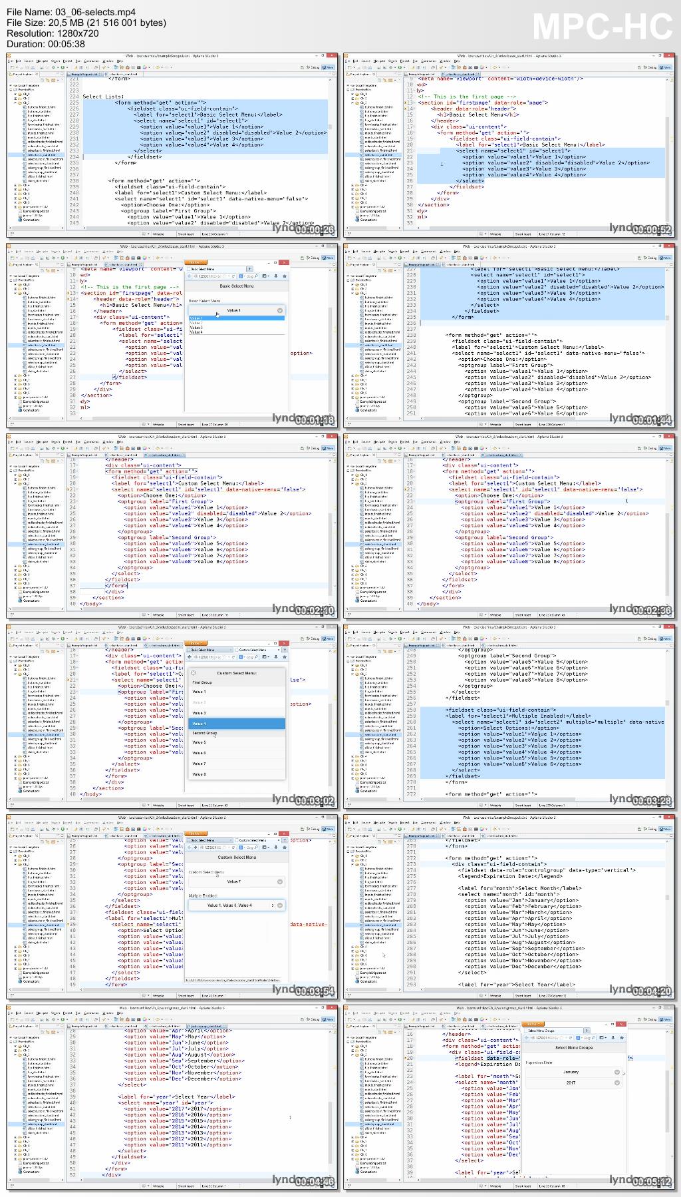Select the highlighted 'Value 4' in the 00:03:02 frame
Image resolution: width=681 pixels, height=1197 pixels.
[x=237, y=723]
